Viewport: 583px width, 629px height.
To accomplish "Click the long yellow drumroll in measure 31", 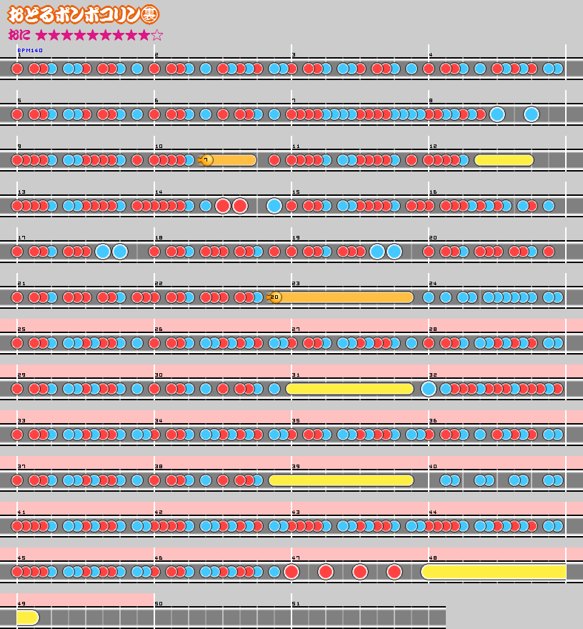I will click(350, 389).
